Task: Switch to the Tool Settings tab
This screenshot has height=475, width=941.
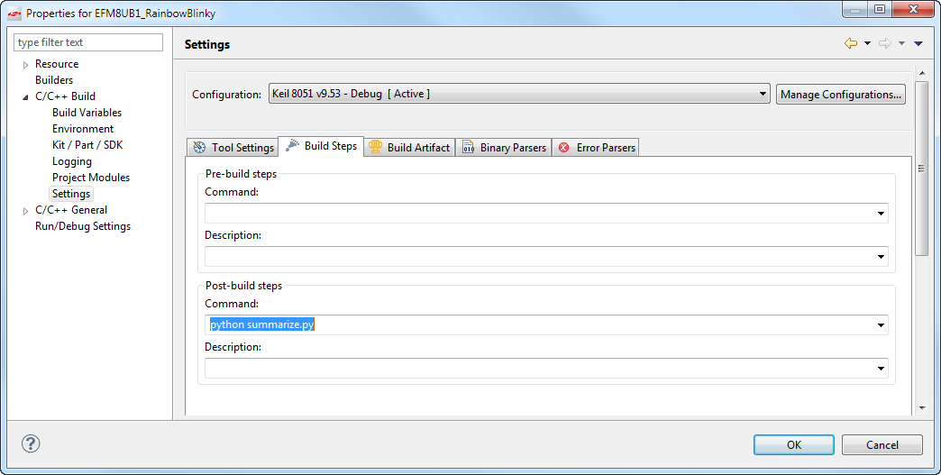Action: pyautogui.click(x=233, y=148)
